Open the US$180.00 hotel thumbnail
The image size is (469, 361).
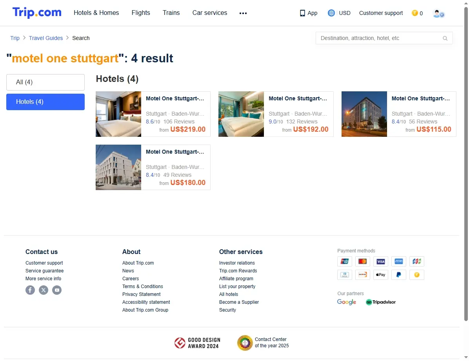click(118, 167)
